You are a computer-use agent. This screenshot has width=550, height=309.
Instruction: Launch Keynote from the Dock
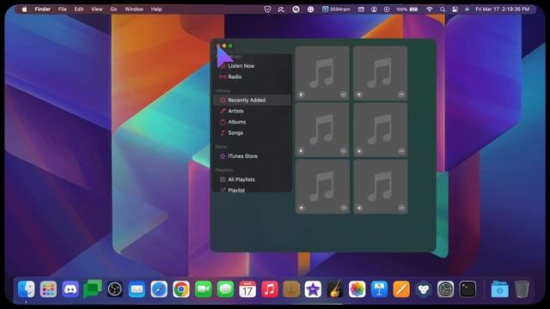point(379,289)
